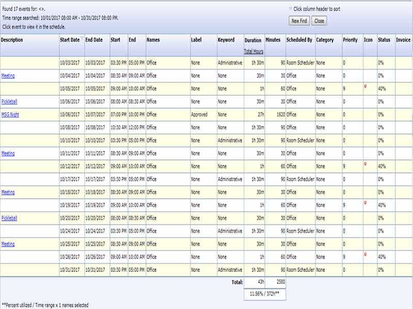
Task: Click 10:30 AM start time cell
Action: pyautogui.click(x=119, y=127)
